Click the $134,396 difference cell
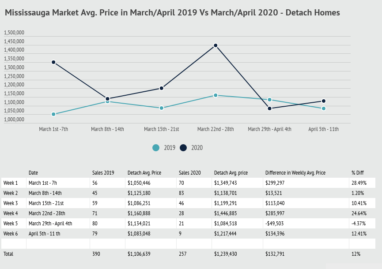This screenshot has height=269, width=382. (x=275, y=234)
